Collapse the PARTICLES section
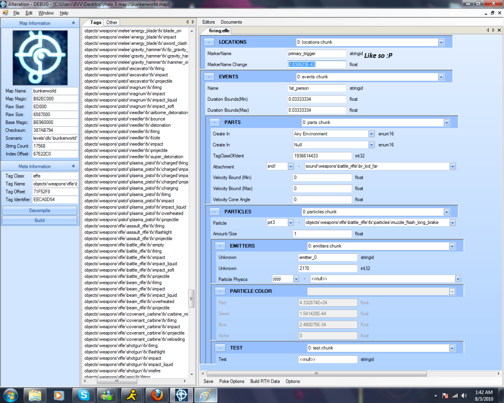Image resolution: width=504 pixels, height=403 pixels. pos(215,212)
